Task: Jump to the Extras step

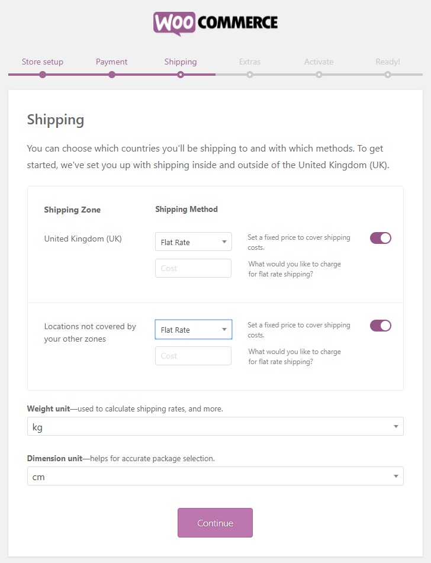Action: click(x=250, y=62)
